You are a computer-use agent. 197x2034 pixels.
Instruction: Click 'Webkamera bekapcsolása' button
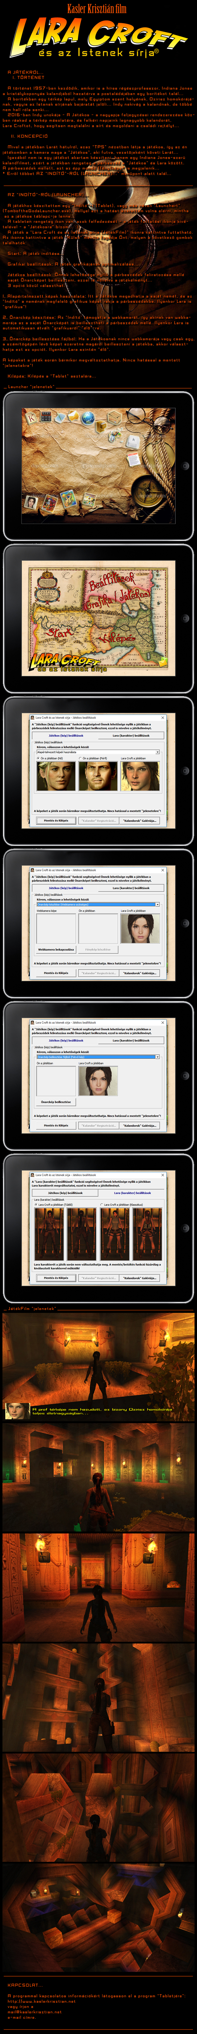pyautogui.click(x=56, y=950)
